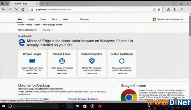This screenshot has height=110, width=191.
Task: Click the Google Chrome logo thumbnail
Action: point(129,95)
